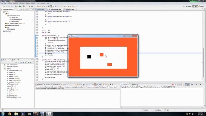This screenshot has width=206, height=116.
Task: Click the New file wizard icon
Action: [x=3, y=6]
